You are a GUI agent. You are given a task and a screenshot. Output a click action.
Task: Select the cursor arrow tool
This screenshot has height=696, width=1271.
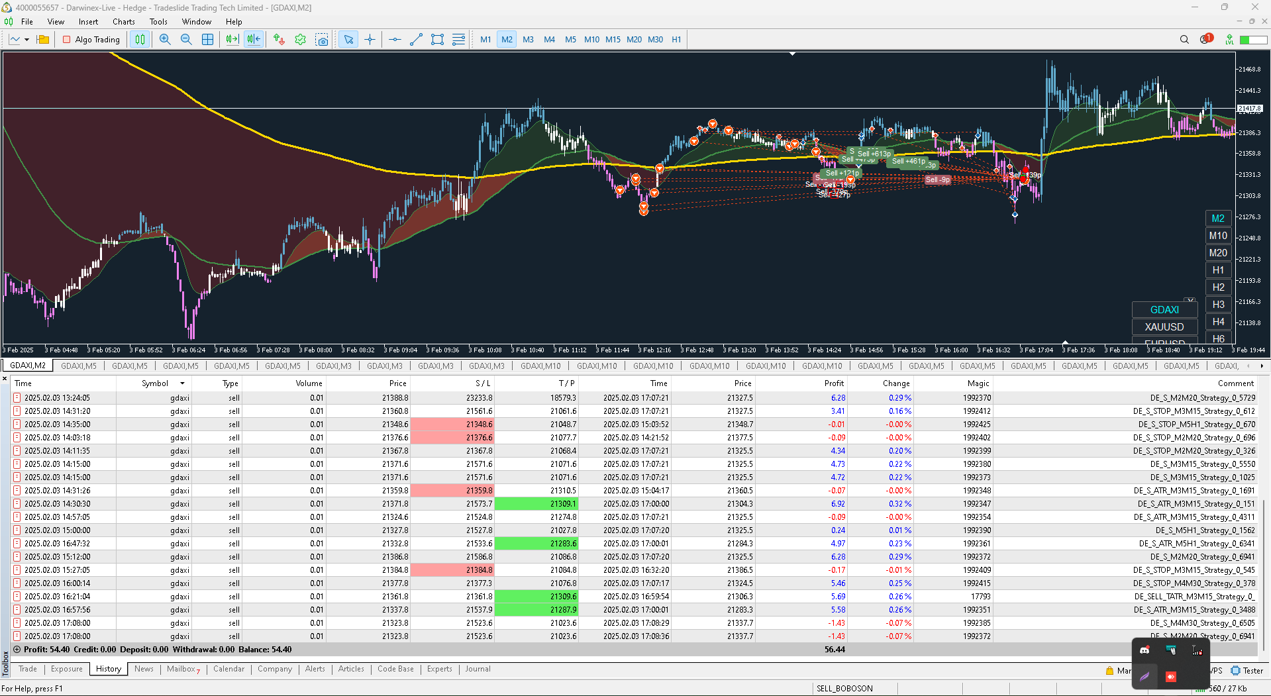click(x=348, y=40)
